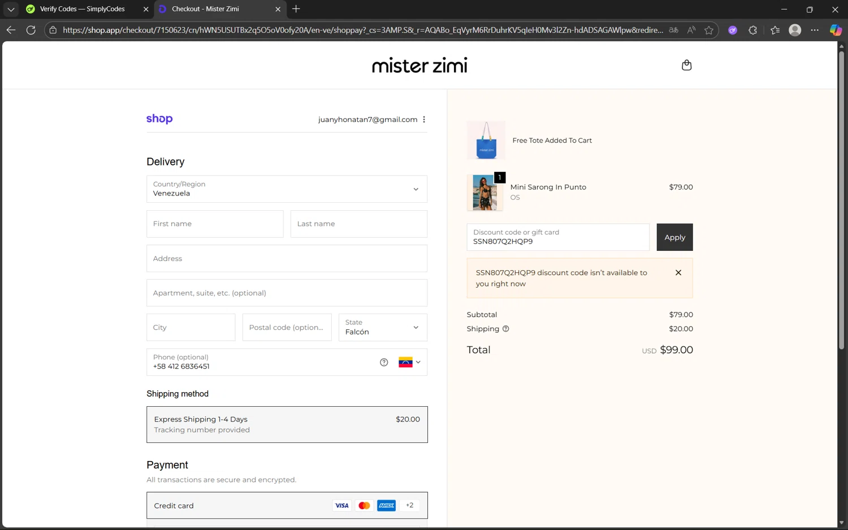Open account options three-dot menu

pyautogui.click(x=424, y=119)
